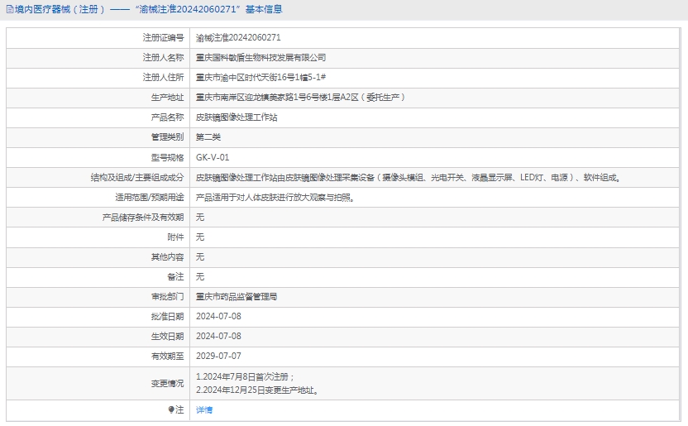Click the management category value 第二类
This screenshot has width=688, height=426.
pos(208,137)
